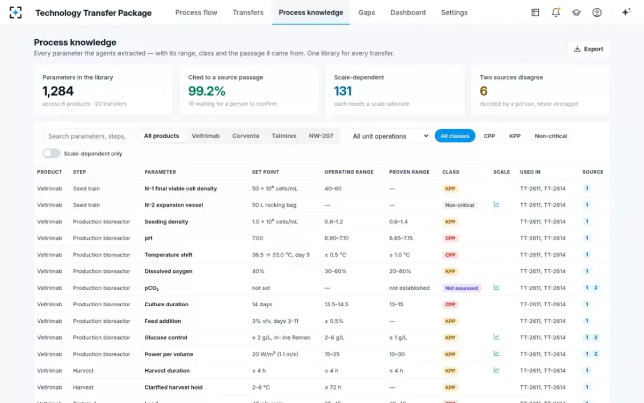Click the Temperature shift parameter name
The width and height of the screenshot is (644, 403).
point(169,255)
